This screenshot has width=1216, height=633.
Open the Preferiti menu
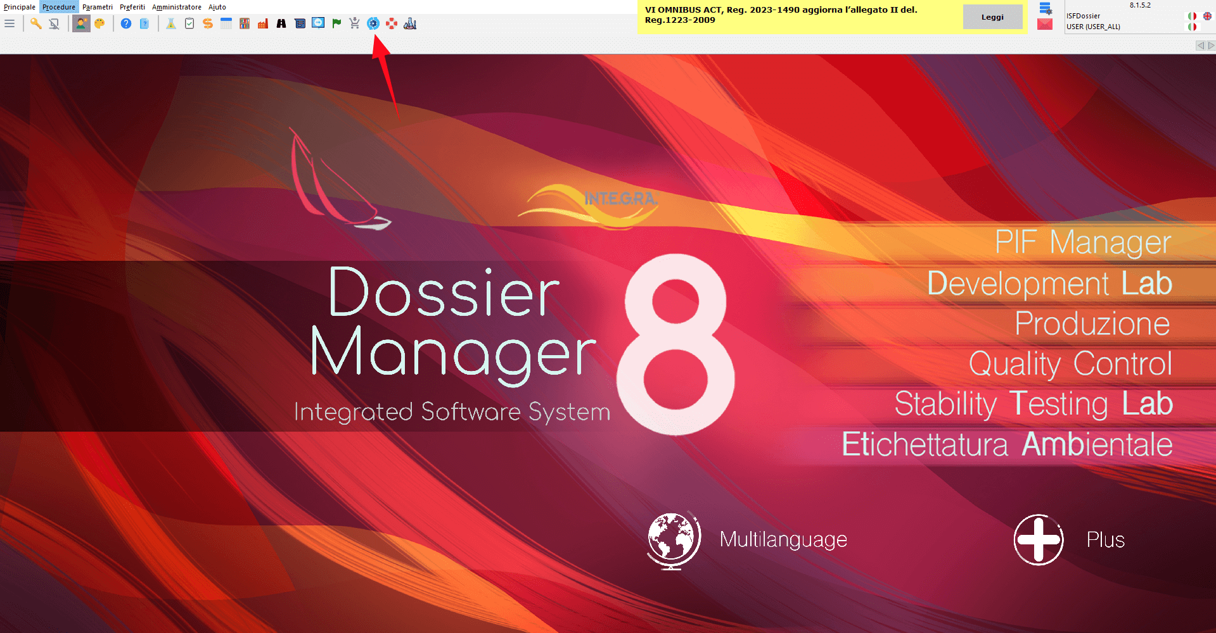click(132, 7)
